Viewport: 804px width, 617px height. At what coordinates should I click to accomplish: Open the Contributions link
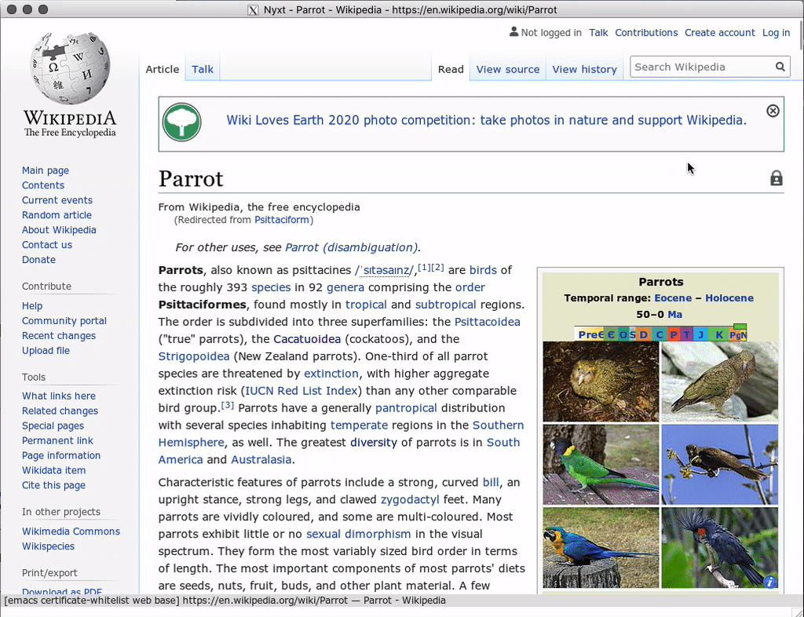[646, 33]
